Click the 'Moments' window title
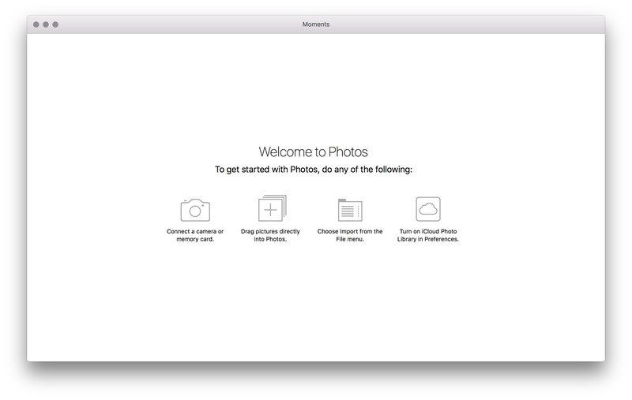632x400 pixels. click(316, 24)
